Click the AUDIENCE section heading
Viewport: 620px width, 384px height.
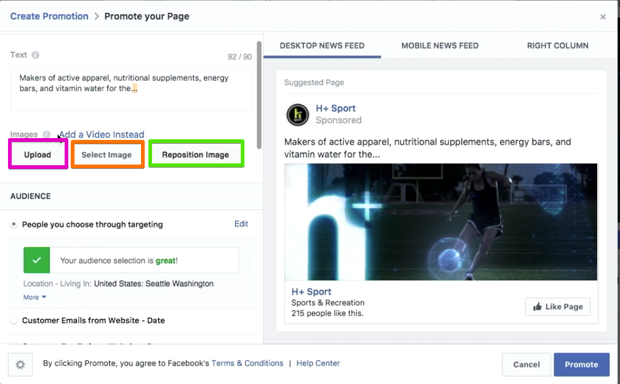(30, 197)
